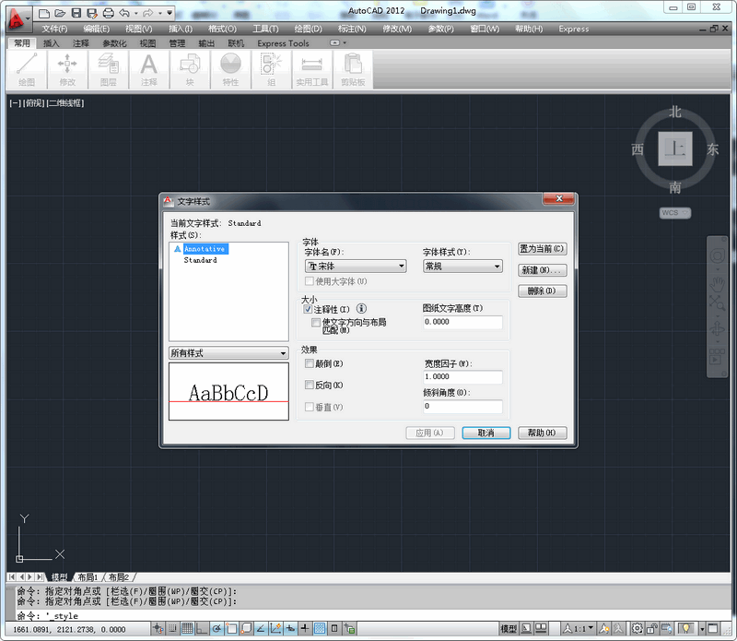The height and width of the screenshot is (641, 737).
Task: Open the 字体名 font name dropdown
Action: (x=403, y=266)
